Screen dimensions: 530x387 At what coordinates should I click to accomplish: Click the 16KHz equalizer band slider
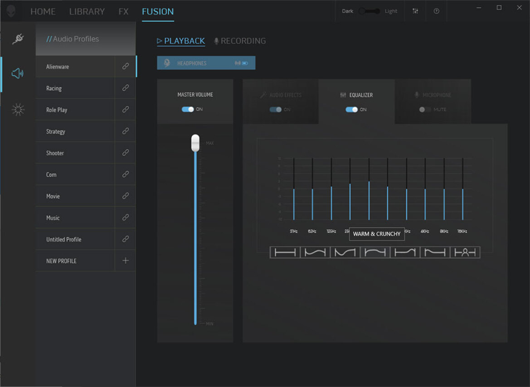(x=463, y=189)
